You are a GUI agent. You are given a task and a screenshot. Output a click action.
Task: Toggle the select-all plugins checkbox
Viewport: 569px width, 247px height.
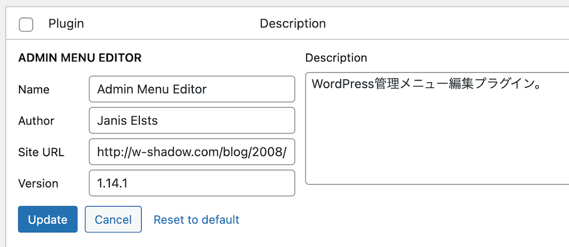[x=26, y=24]
